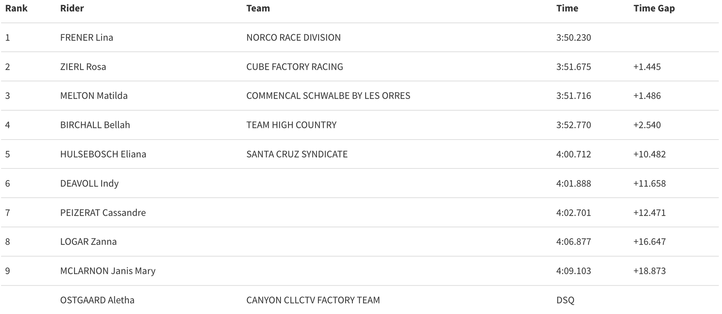Open rider BIRCHALL Bellah
The width and height of the screenshot is (722, 314).
pos(95,125)
